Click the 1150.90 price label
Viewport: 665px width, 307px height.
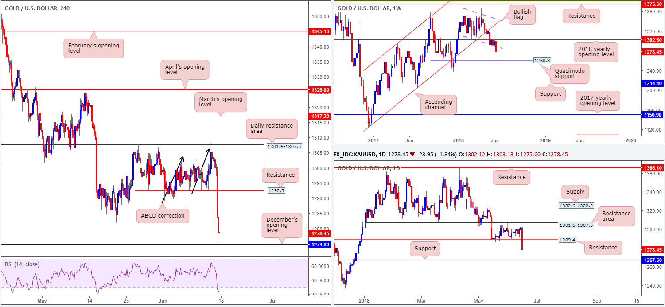click(653, 115)
